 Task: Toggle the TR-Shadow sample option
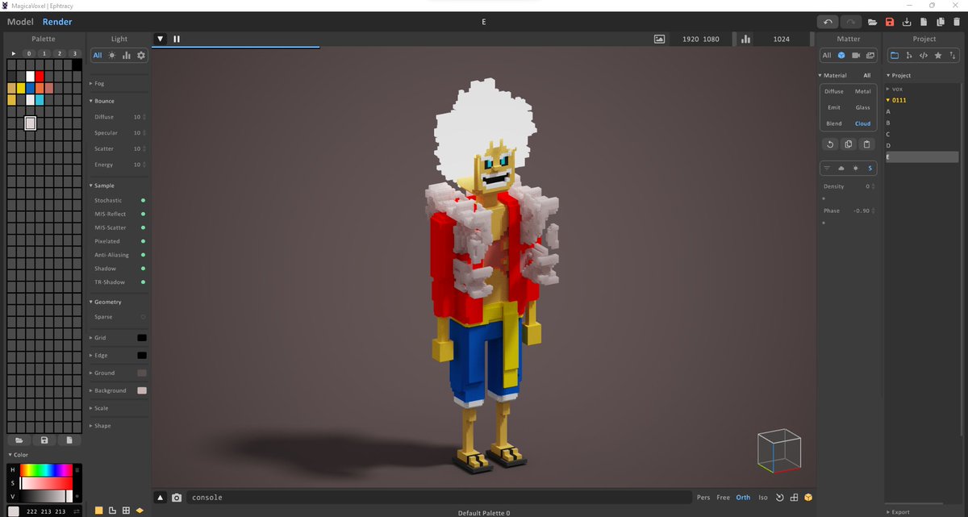point(144,282)
